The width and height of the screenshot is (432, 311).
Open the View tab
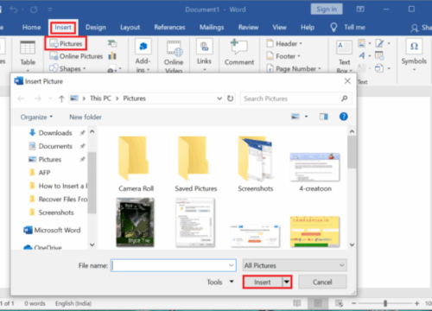click(279, 28)
